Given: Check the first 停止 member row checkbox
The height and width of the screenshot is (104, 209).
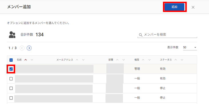Looking at the screenshot, I should [11, 88].
